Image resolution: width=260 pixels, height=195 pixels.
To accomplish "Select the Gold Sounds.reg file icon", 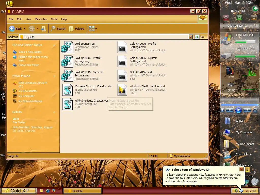I will coord(67,47).
